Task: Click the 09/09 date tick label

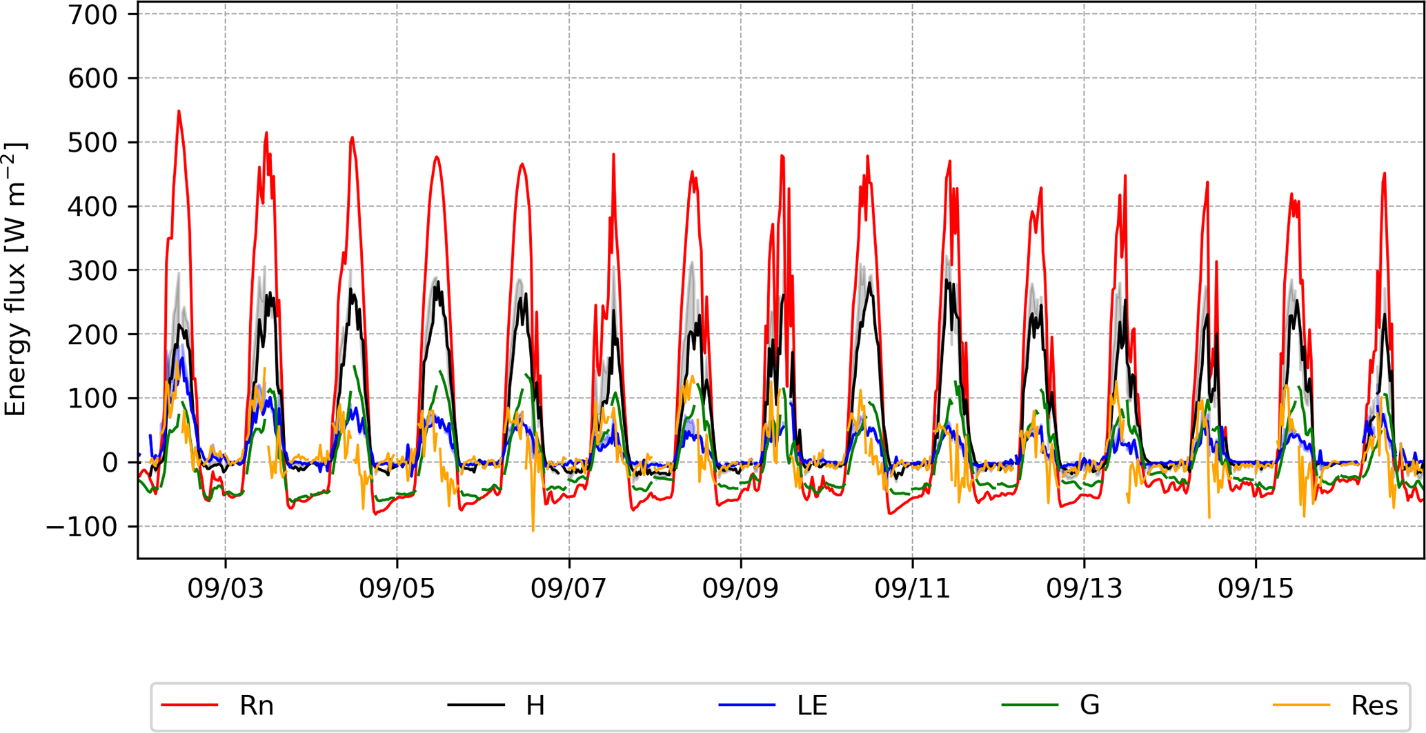Action: 740,589
